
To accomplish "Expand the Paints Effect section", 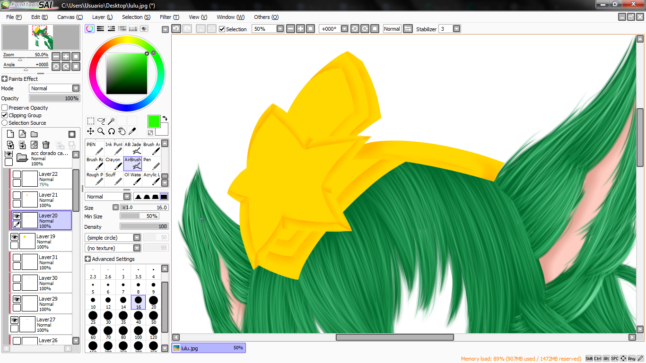I will (x=5, y=79).
